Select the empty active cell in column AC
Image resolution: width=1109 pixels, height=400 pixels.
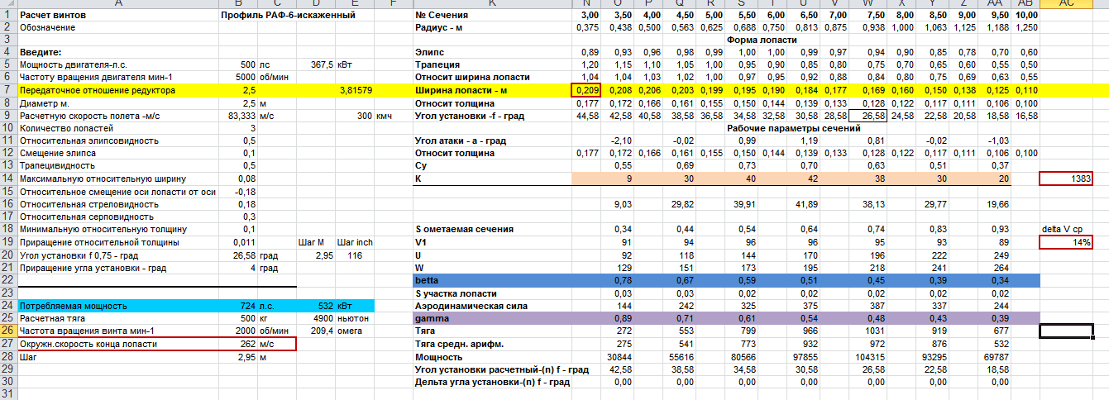[x=1065, y=331]
